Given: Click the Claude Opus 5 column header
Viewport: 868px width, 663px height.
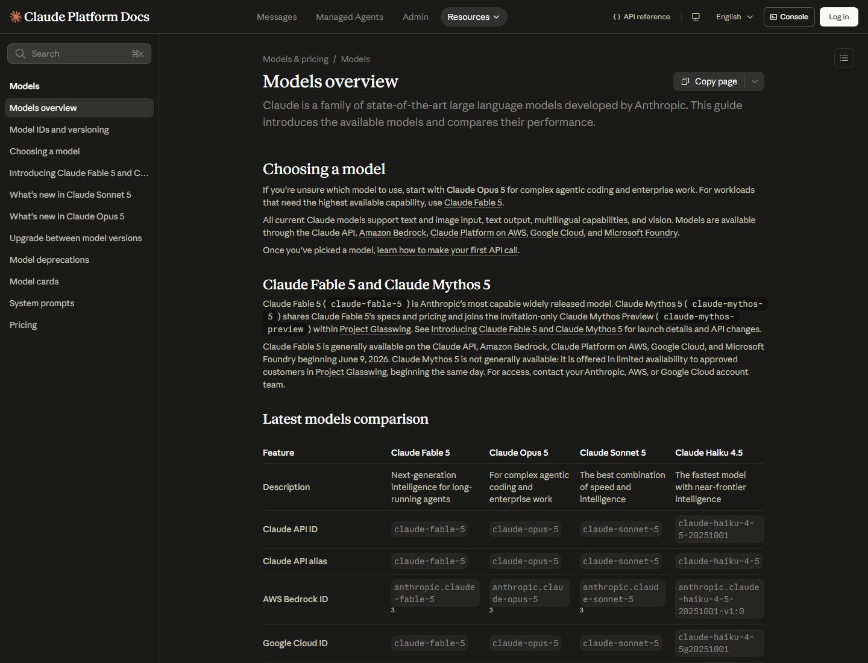Looking at the screenshot, I should click(518, 453).
